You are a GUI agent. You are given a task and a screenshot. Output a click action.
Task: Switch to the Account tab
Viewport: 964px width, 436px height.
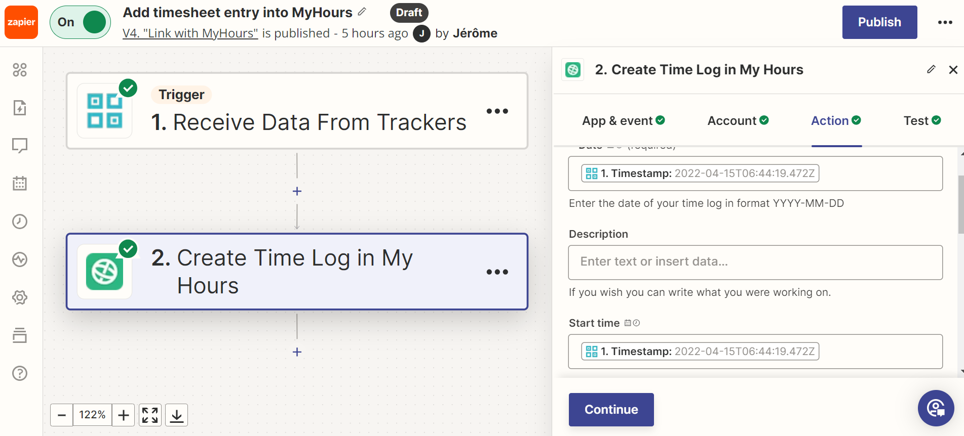(x=738, y=121)
